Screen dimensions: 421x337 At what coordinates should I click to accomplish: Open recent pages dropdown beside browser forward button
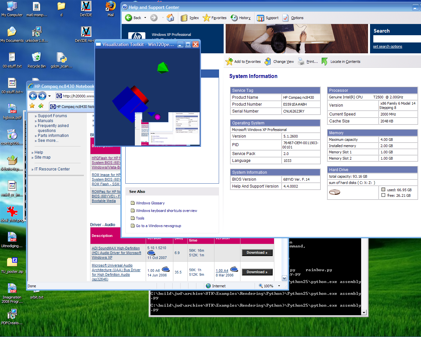coord(50,96)
